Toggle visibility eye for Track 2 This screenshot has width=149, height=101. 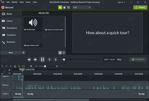click(11, 84)
